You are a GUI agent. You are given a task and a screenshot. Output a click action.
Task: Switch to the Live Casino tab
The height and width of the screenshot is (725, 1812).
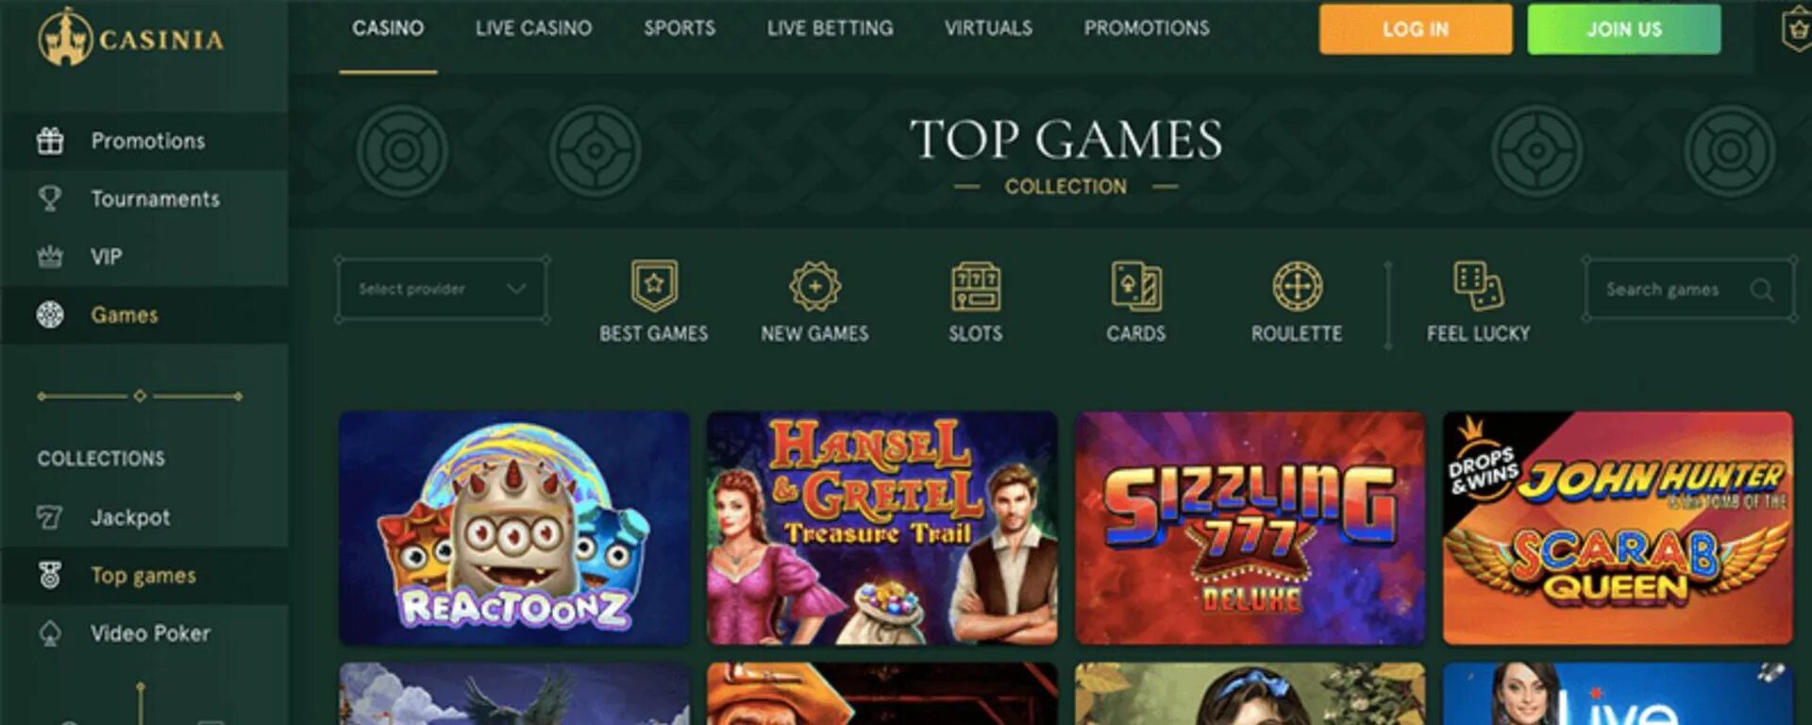tap(533, 28)
